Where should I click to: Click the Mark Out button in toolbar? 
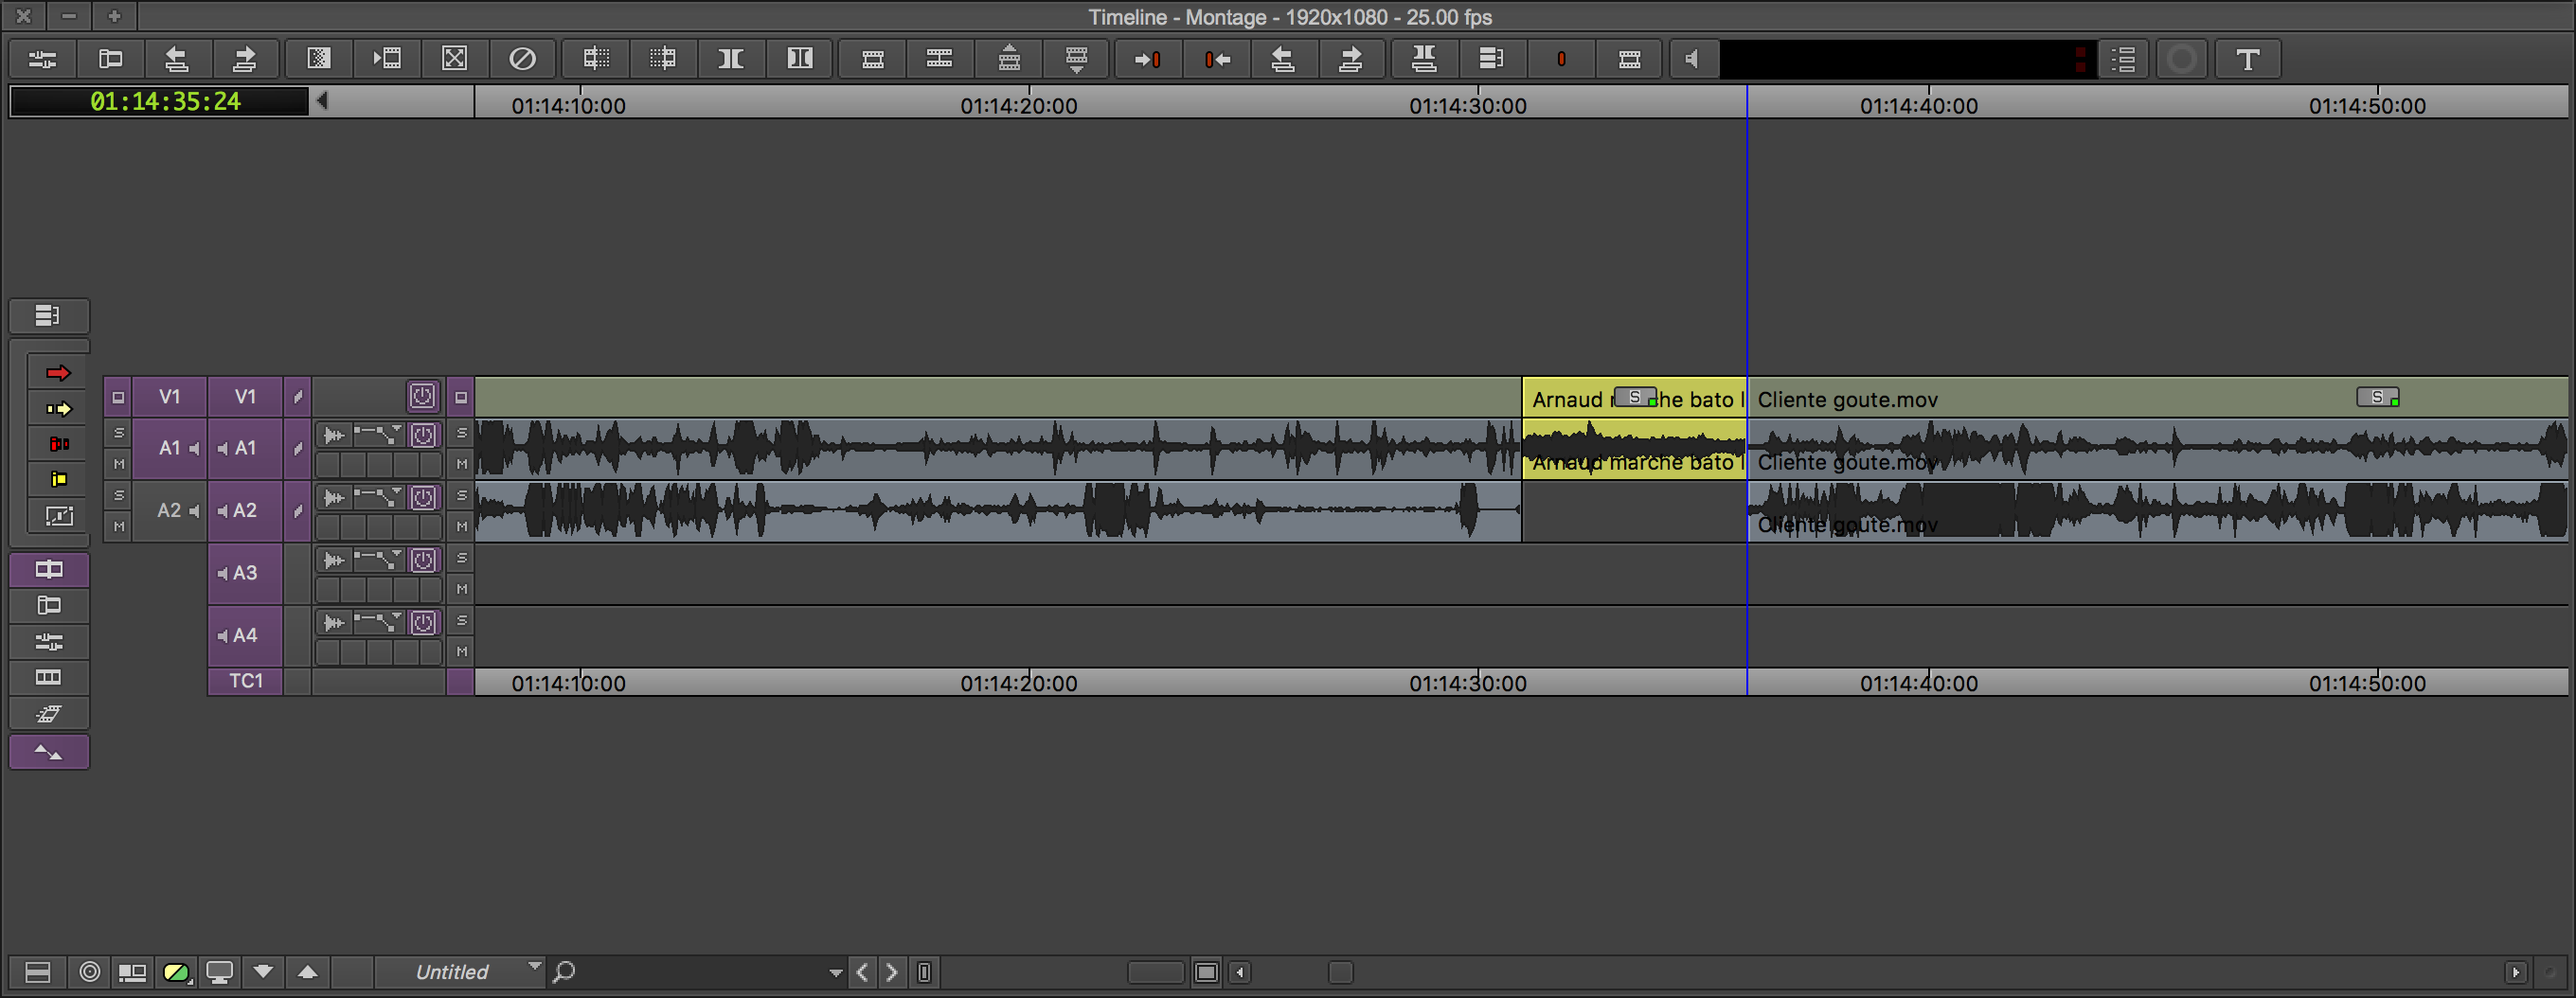click(x=1216, y=60)
